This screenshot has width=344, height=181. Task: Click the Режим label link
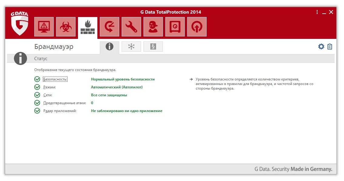coord(49,87)
